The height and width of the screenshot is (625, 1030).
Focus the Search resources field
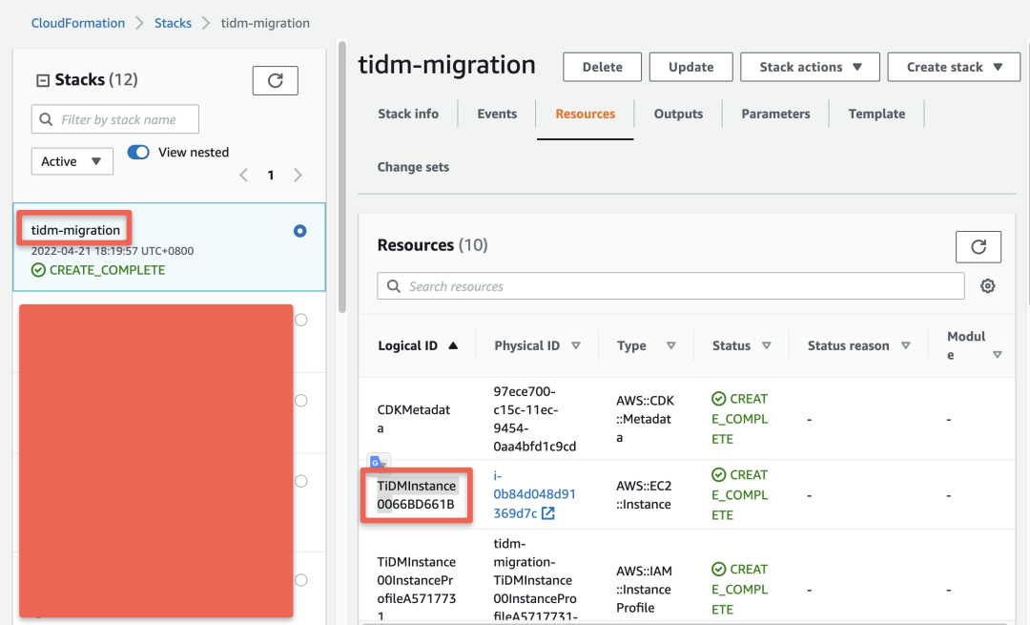(x=670, y=286)
